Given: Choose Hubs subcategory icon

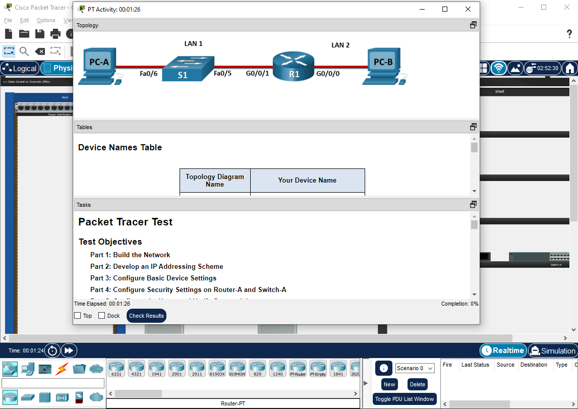Looking at the screenshot, I should [44, 397].
